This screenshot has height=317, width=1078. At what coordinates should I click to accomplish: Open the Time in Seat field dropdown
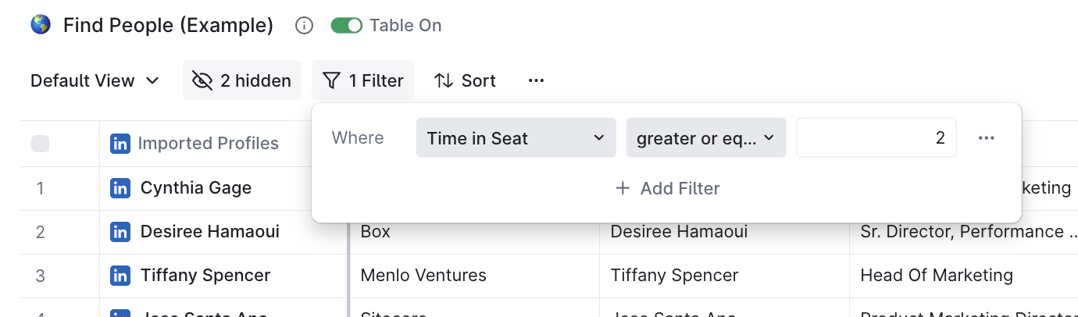[516, 138]
